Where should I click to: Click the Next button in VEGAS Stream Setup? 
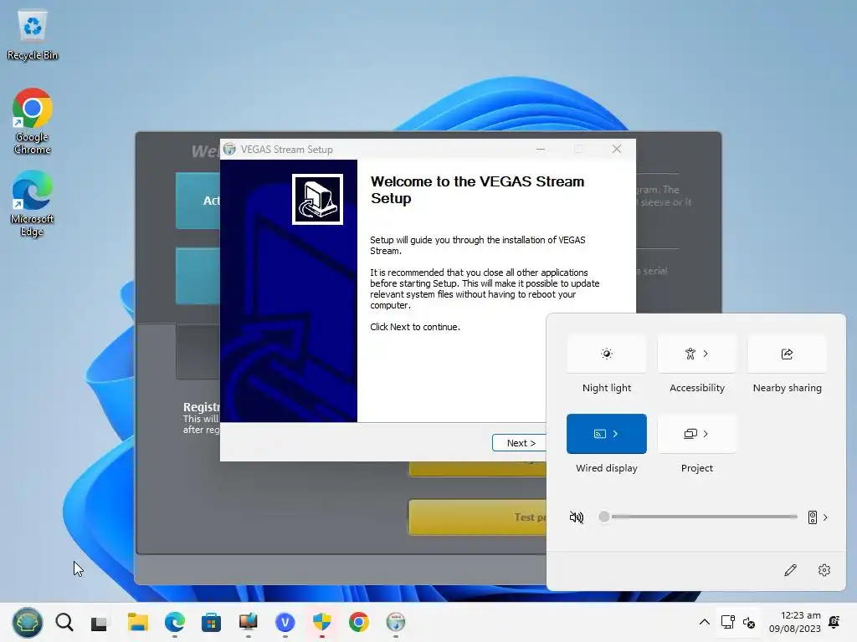click(519, 443)
